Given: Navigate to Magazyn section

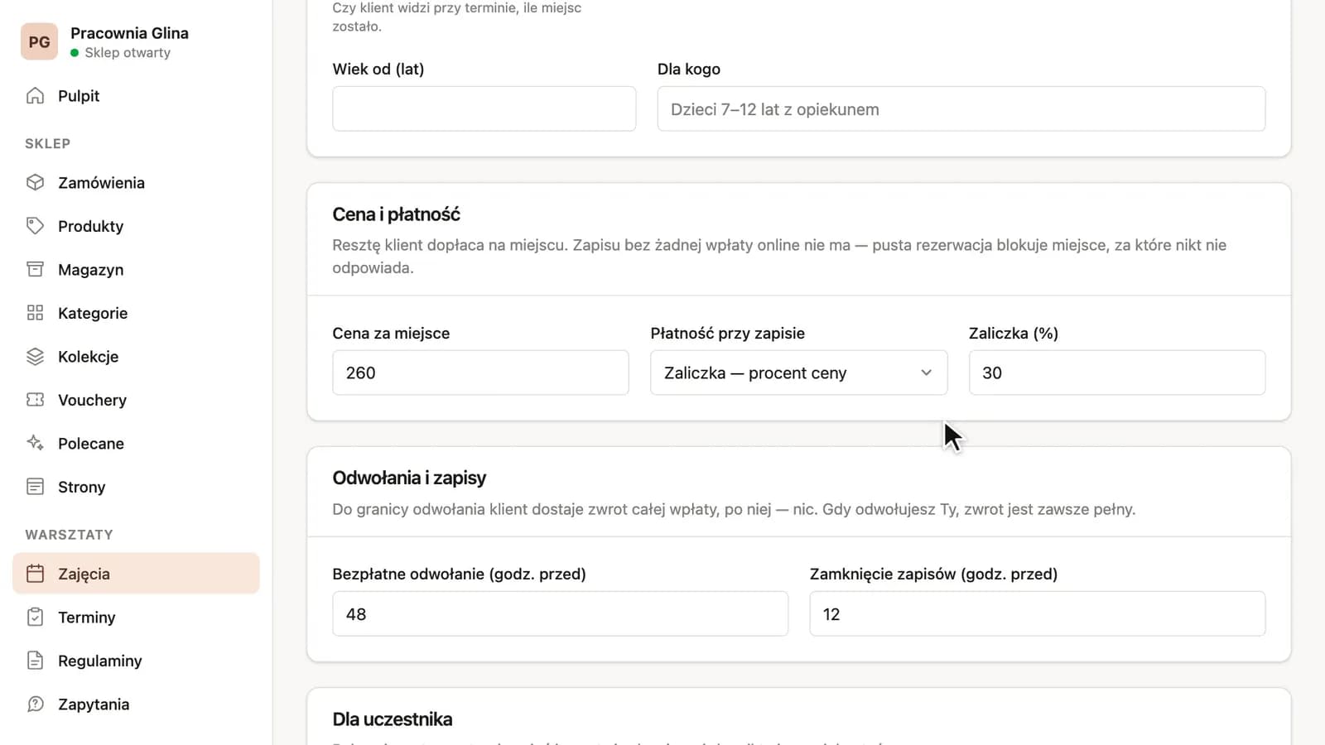Looking at the screenshot, I should [x=136, y=270].
